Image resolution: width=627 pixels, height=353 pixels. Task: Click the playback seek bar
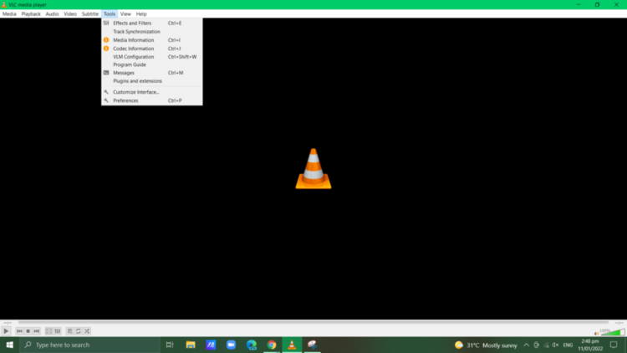coord(313,322)
